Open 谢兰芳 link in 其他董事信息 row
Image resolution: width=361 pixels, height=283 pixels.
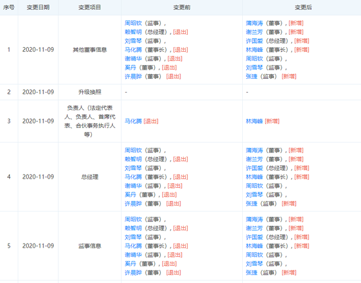pos(254,32)
